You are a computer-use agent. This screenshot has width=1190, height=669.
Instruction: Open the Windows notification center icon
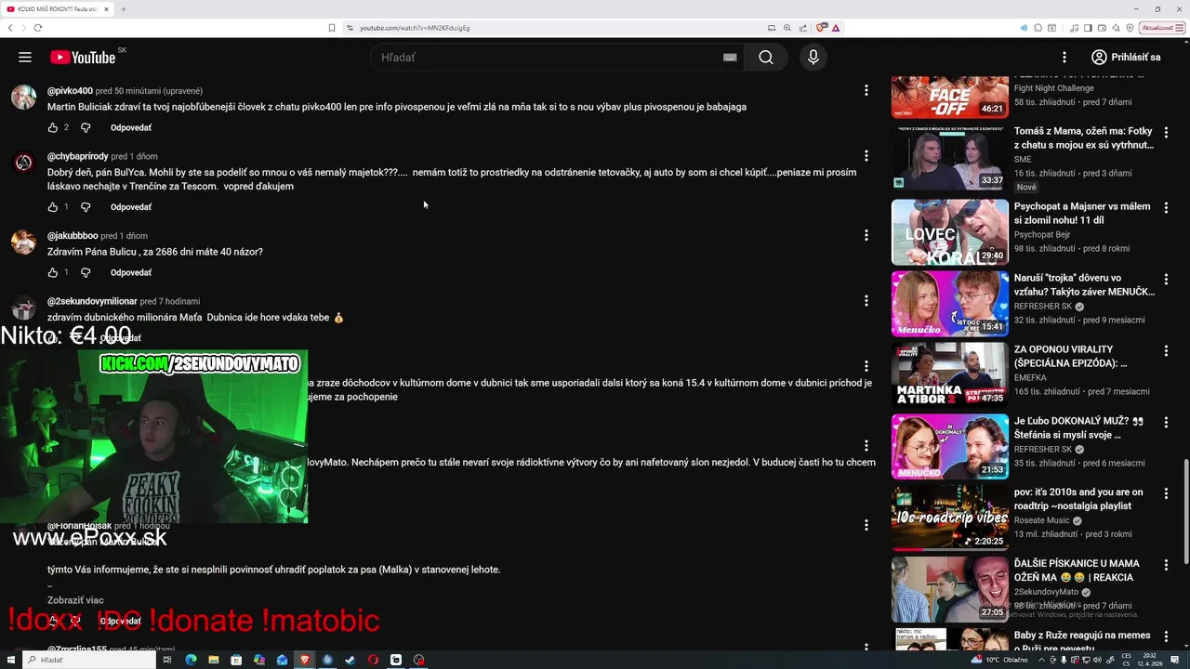[x=1172, y=660]
